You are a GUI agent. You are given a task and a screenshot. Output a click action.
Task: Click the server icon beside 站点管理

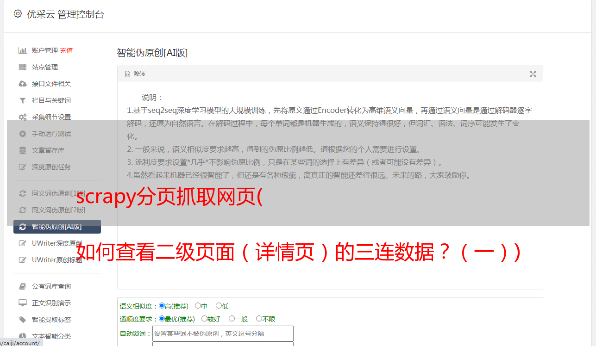[x=22, y=67]
